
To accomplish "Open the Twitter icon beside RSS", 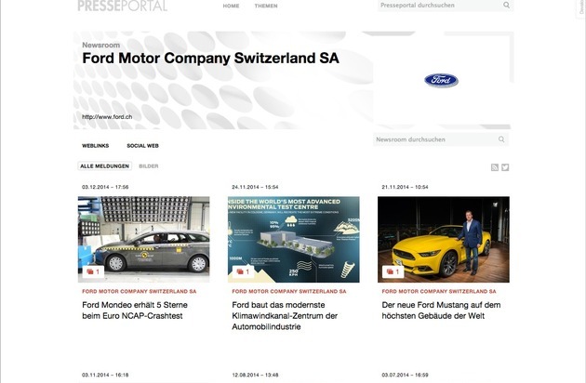I will (505, 167).
